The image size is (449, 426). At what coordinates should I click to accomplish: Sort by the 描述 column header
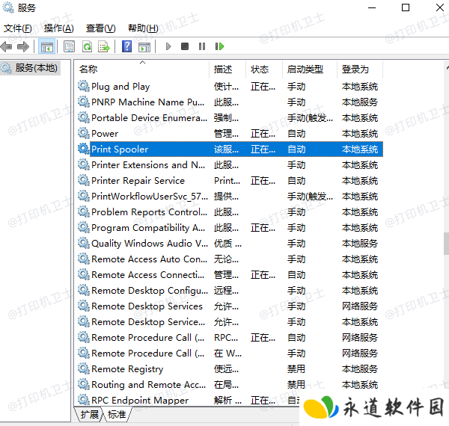pyautogui.click(x=227, y=70)
